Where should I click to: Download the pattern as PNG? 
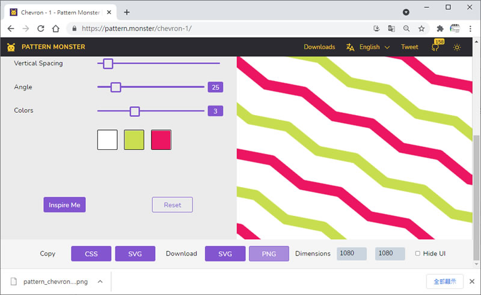(x=269, y=254)
